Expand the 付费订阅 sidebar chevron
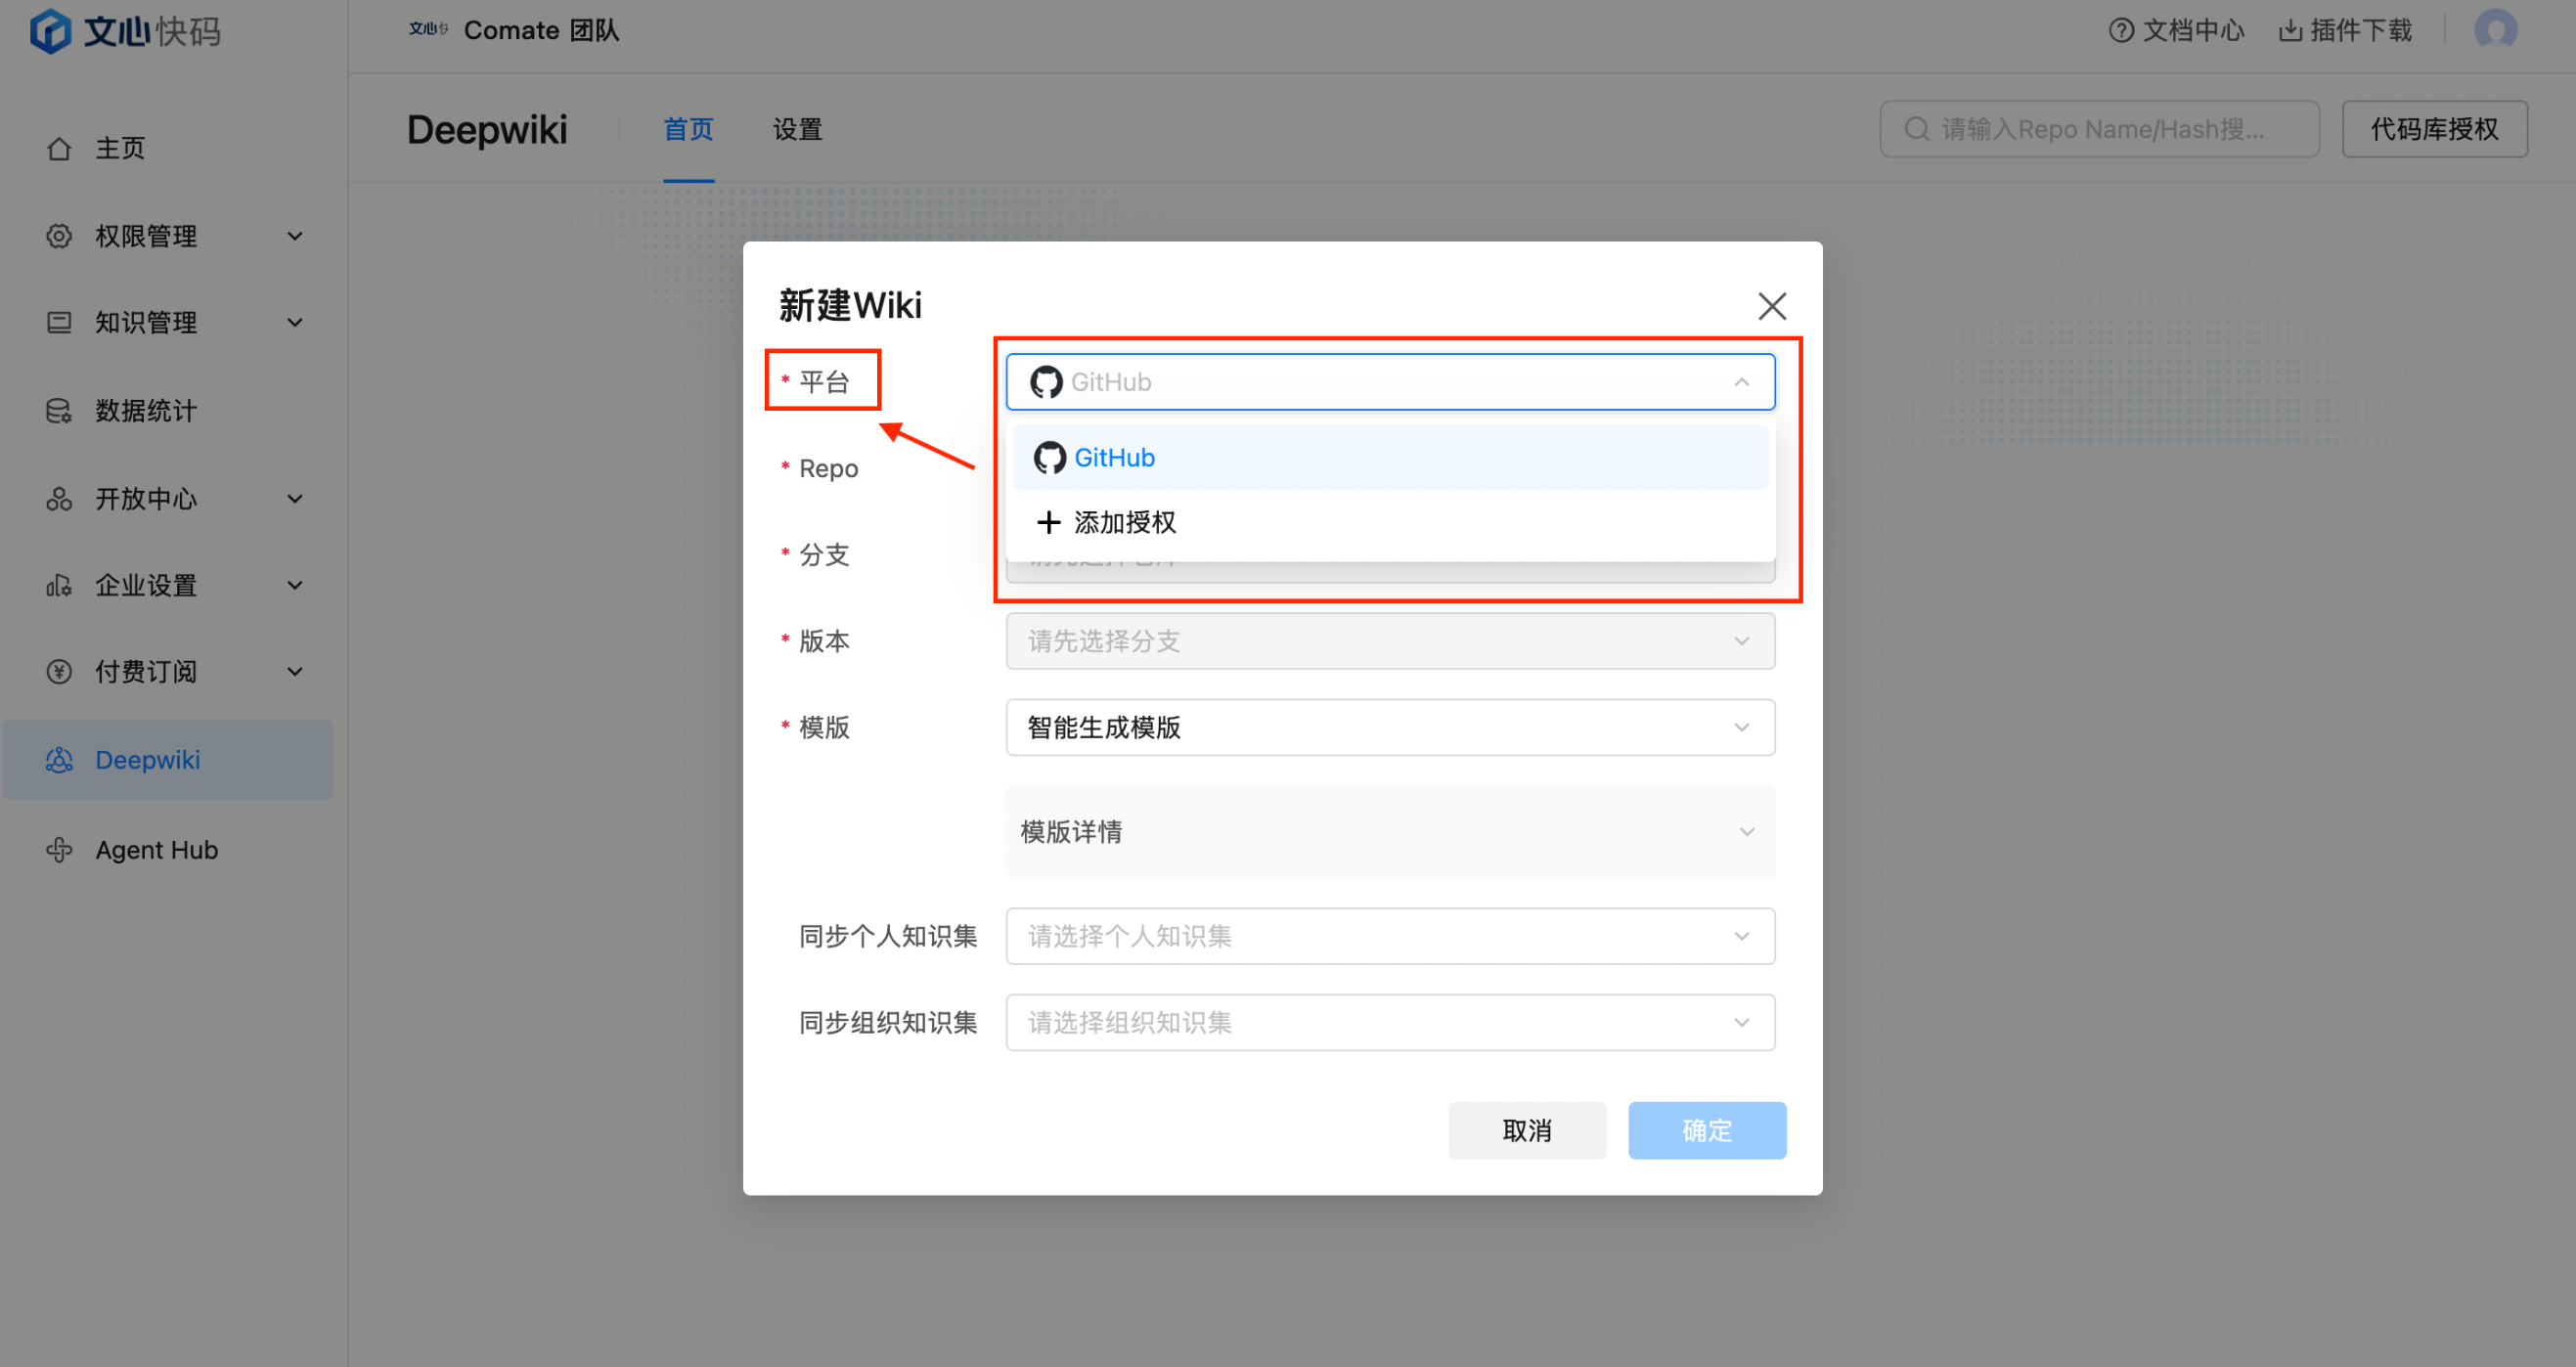The height and width of the screenshot is (1367, 2576). (x=295, y=671)
